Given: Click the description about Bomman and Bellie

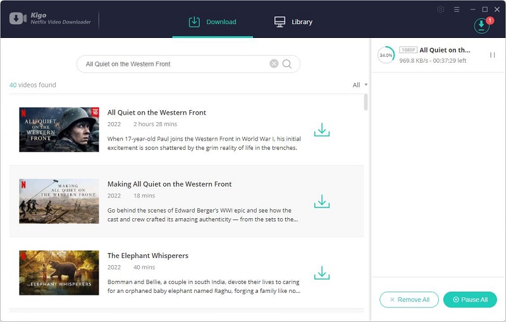Looking at the screenshot, I should 204,287.
